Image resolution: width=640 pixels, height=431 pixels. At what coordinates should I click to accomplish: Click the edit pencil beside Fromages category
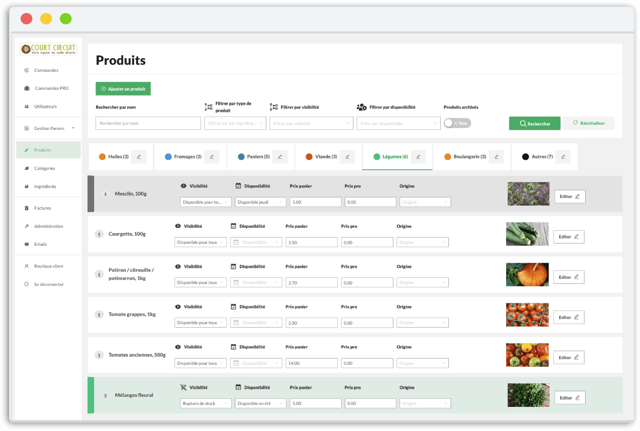point(211,157)
